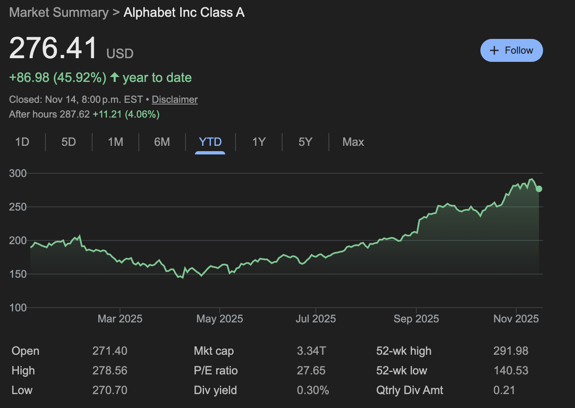Click the P/E ratio label
The image size is (575, 408).
coord(215,371)
